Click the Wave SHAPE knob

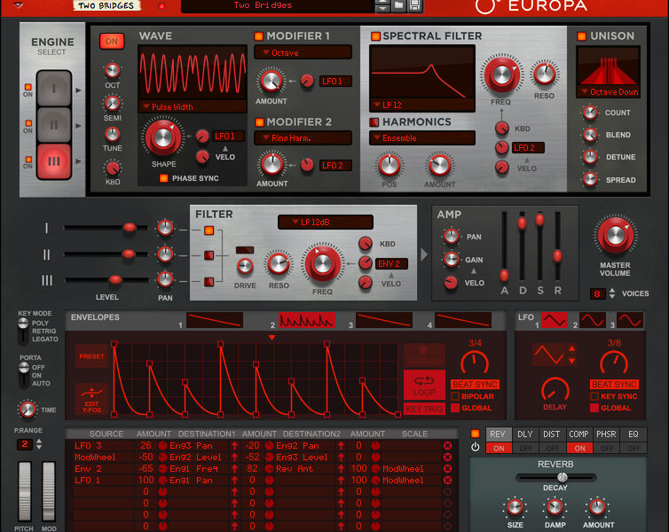(163, 137)
